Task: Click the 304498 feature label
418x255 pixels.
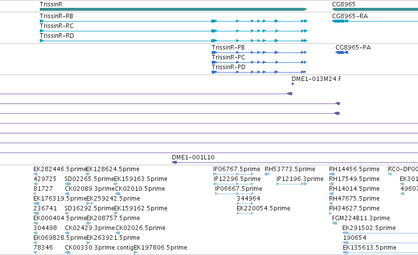Action: 45,228
